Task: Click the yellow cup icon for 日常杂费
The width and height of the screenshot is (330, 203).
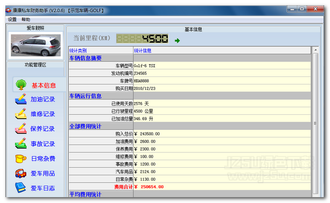Action: coord(21,159)
